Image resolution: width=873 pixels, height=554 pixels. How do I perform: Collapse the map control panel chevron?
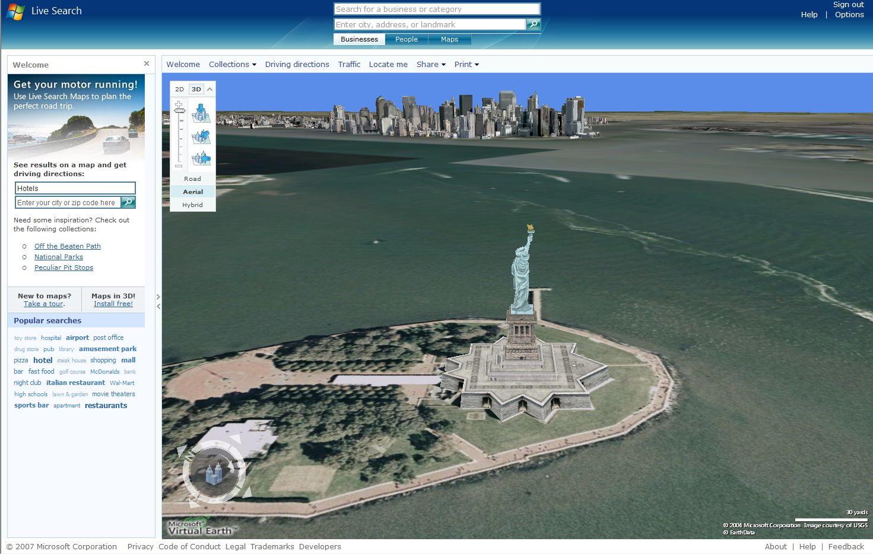point(209,89)
